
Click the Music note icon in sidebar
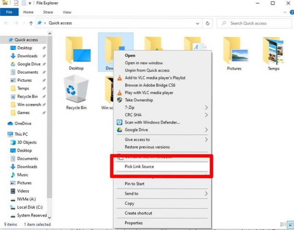click(x=13, y=175)
